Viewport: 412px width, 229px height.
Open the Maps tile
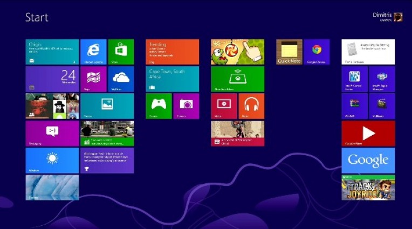click(93, 79)
